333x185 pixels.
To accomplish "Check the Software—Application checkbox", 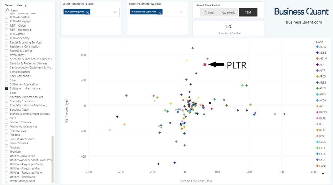I will tap(7, 84).
